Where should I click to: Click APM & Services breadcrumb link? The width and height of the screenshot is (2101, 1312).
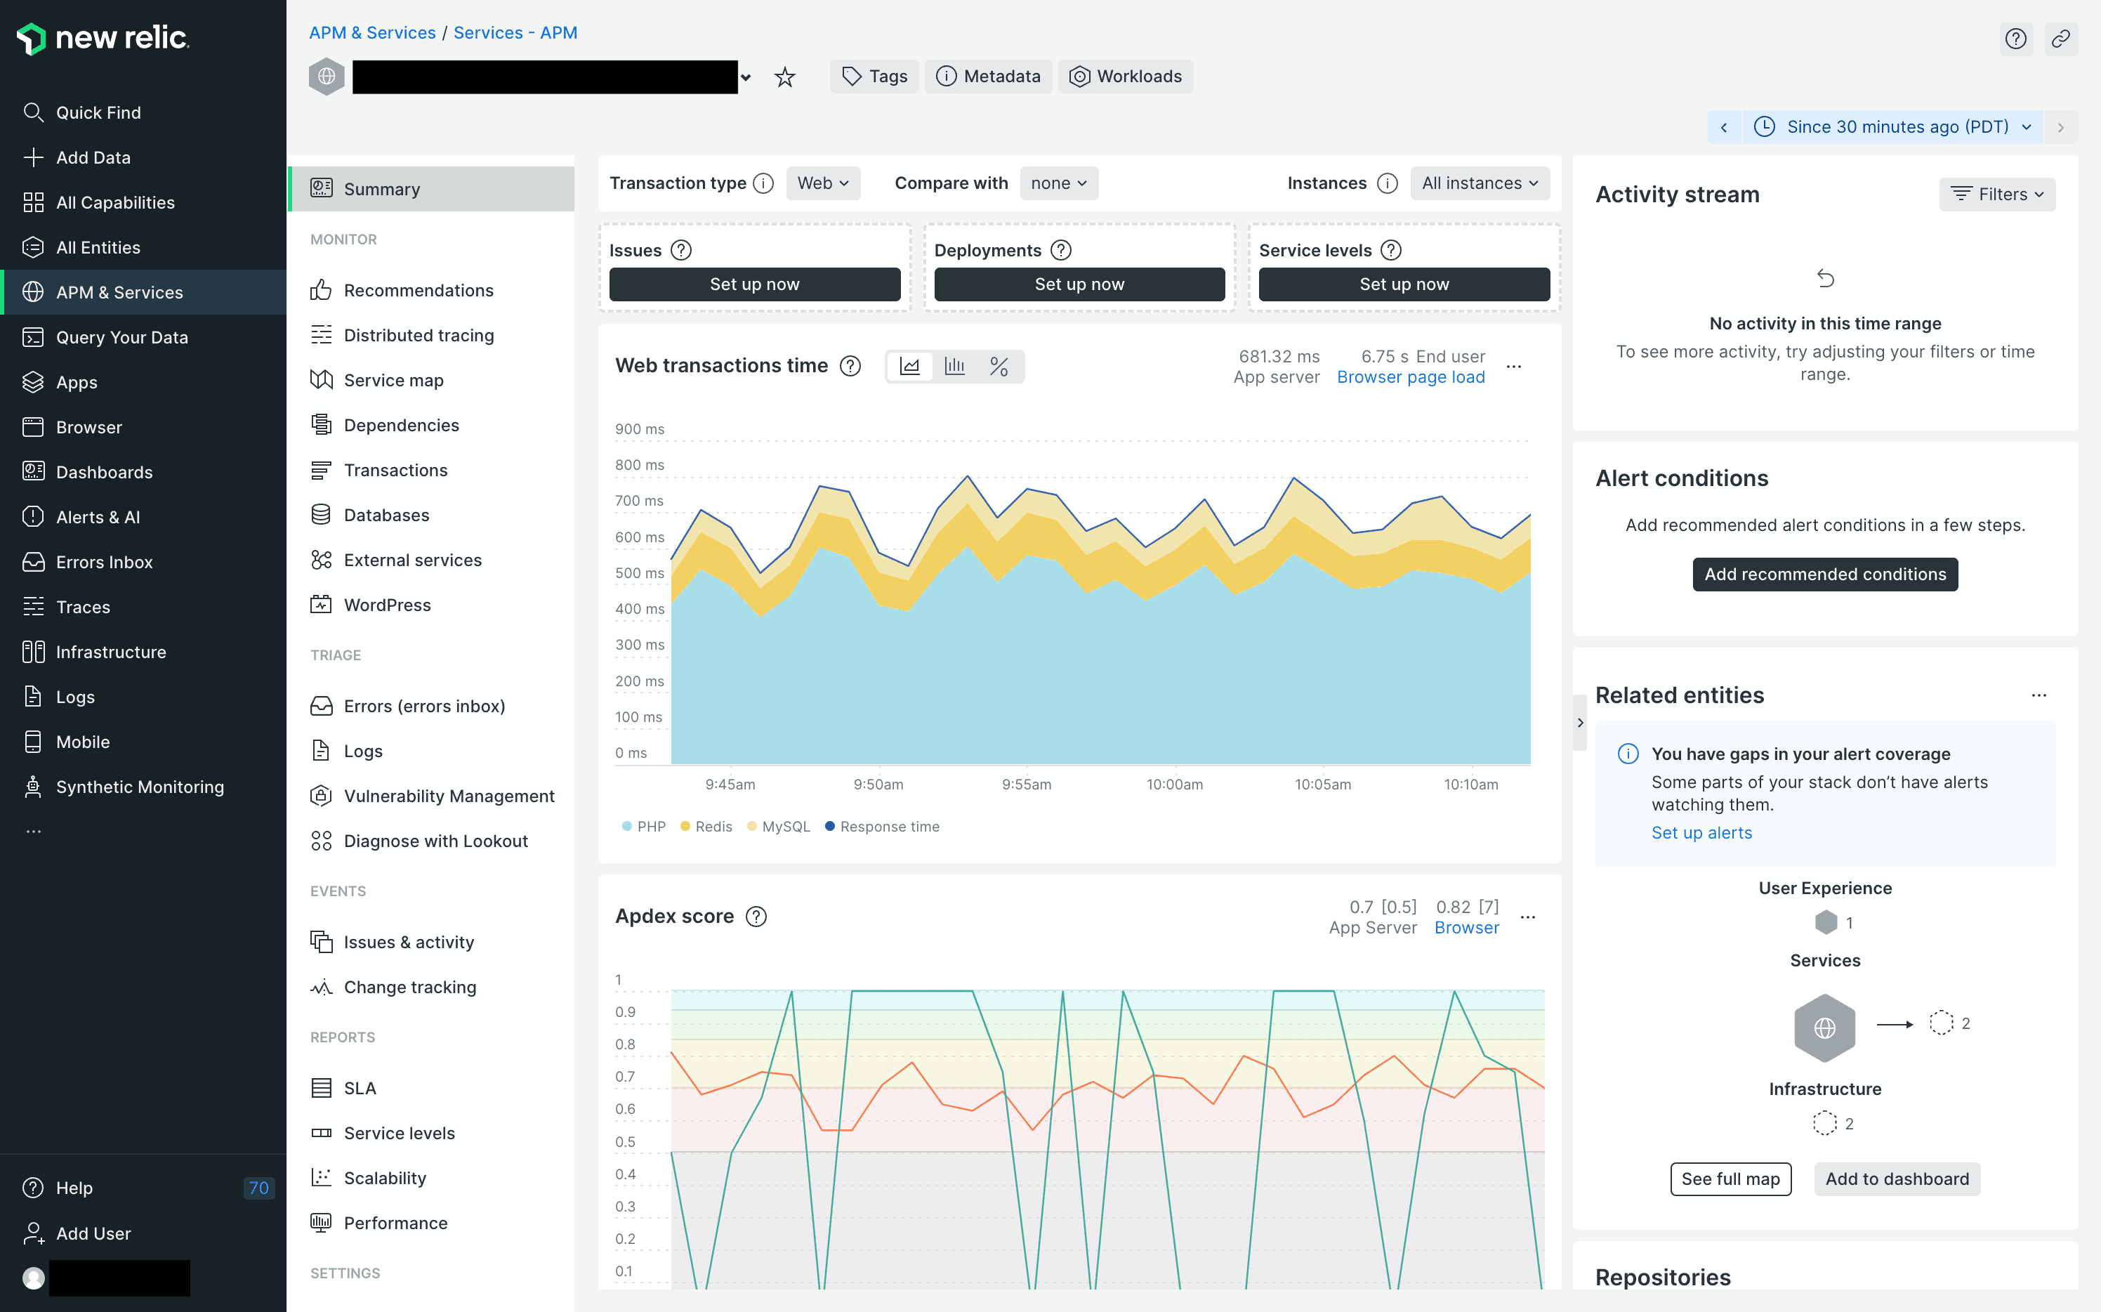click(x=372, y=33)
